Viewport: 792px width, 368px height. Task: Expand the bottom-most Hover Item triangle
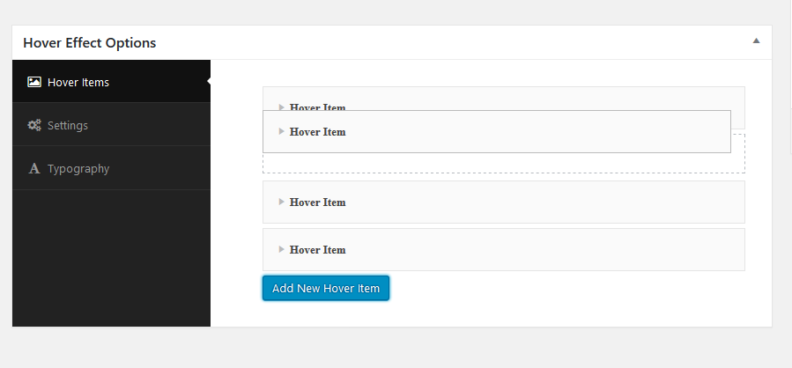click(282, 249)
